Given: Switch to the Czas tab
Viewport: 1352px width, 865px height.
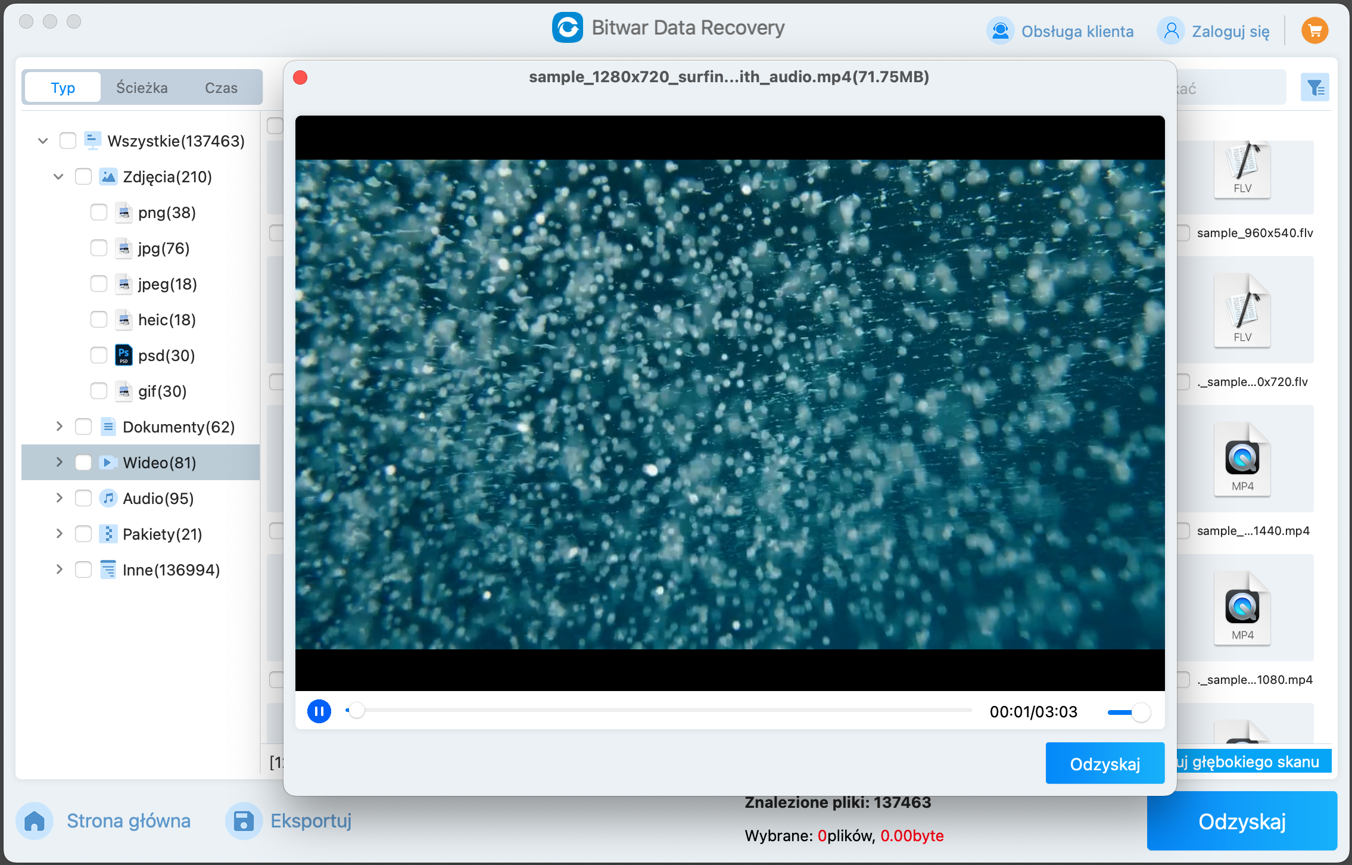Looking at the screenshot, I should (x=221, y=88).
